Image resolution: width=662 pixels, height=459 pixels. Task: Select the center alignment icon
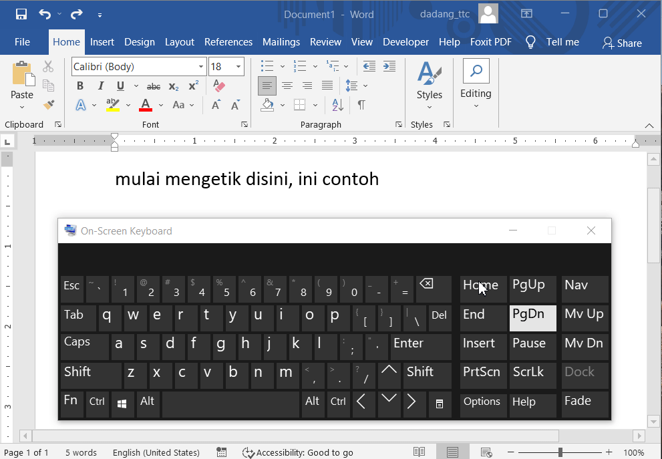(x=287, y=86)
